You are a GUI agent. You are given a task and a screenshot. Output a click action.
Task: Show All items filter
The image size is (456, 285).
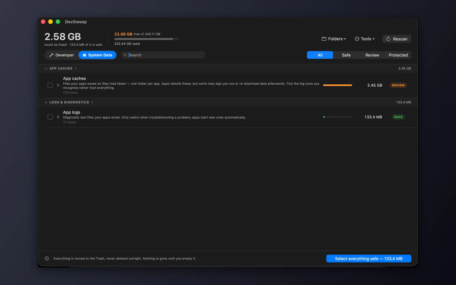(320, 55)
